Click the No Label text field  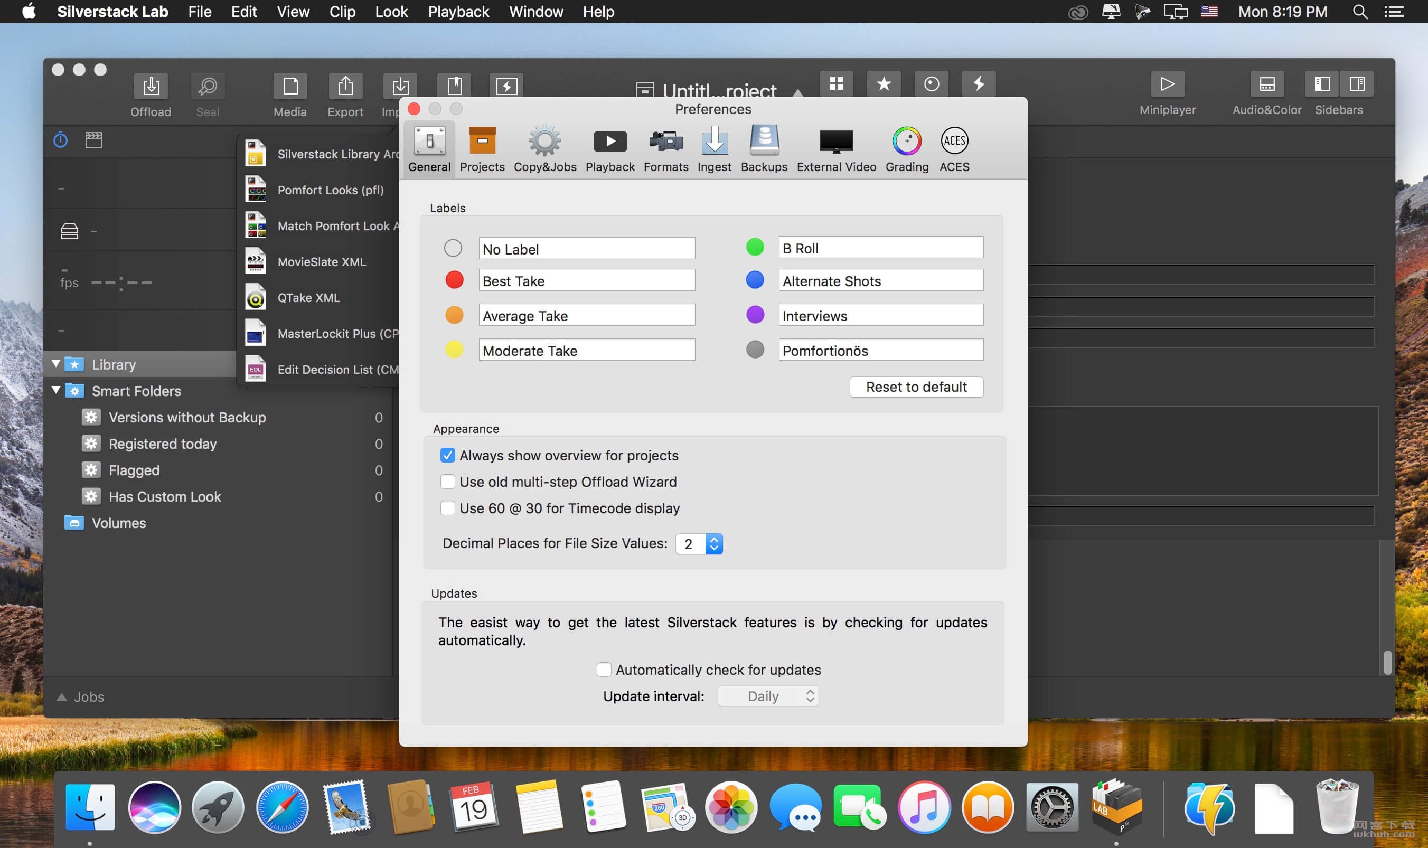(587, 248)
